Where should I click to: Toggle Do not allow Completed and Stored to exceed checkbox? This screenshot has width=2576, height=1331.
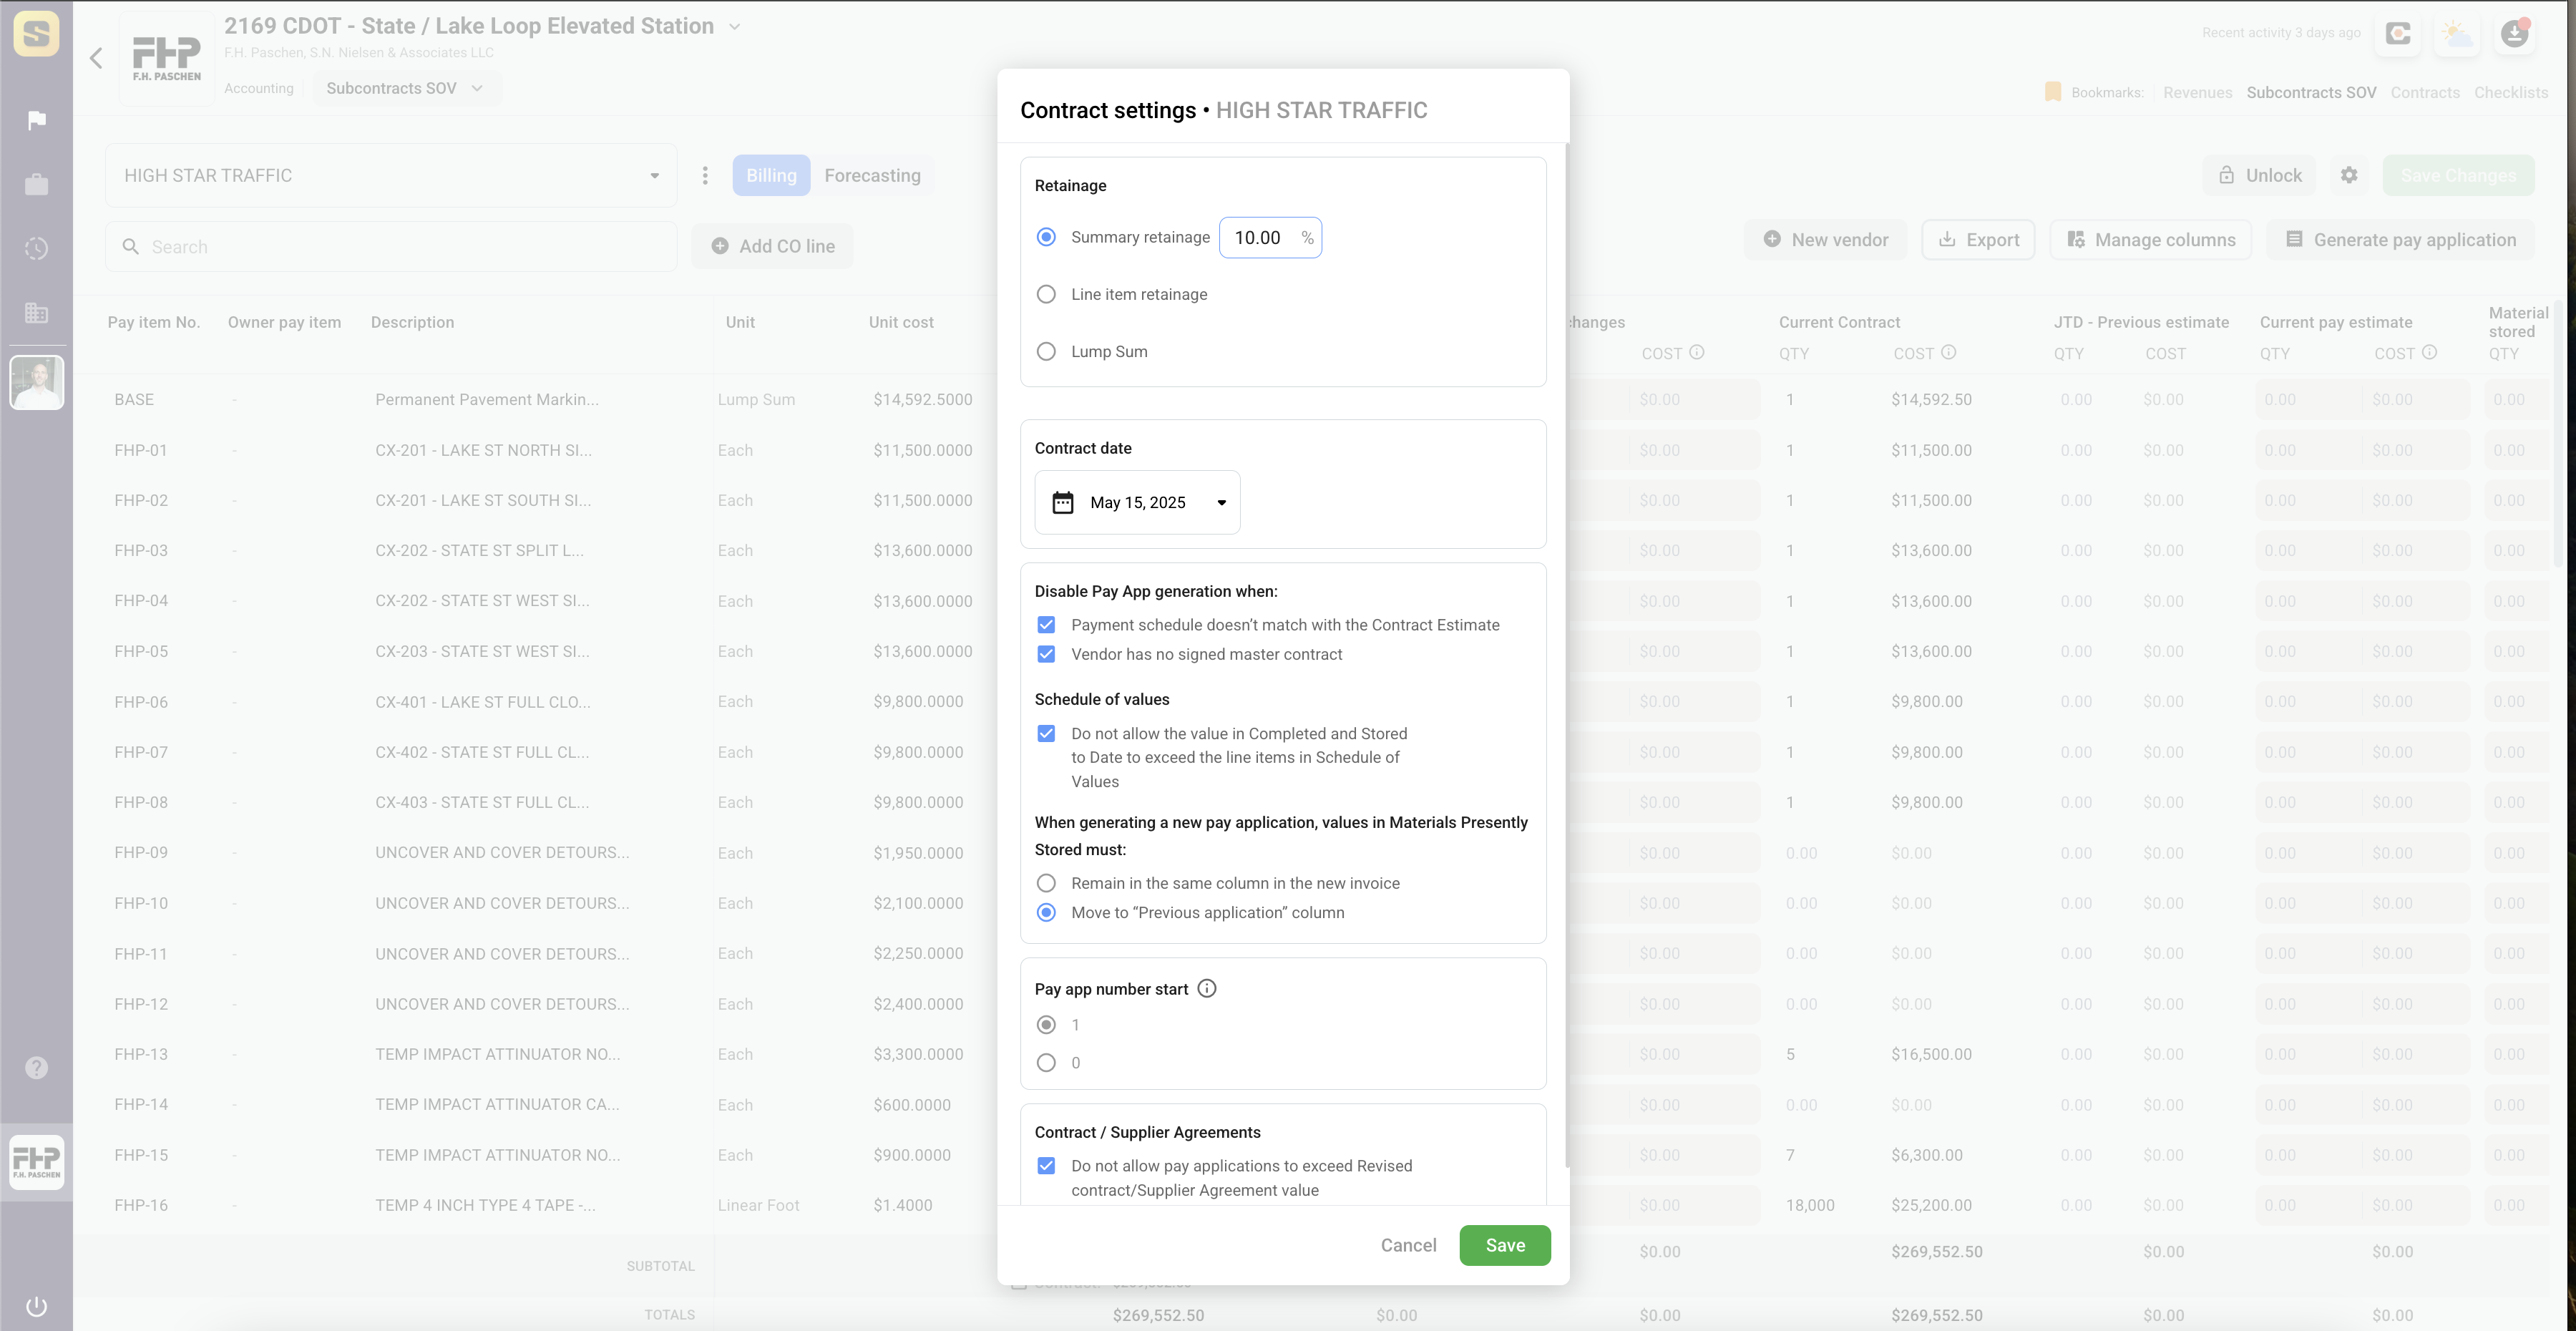(x=1046, y=733)
